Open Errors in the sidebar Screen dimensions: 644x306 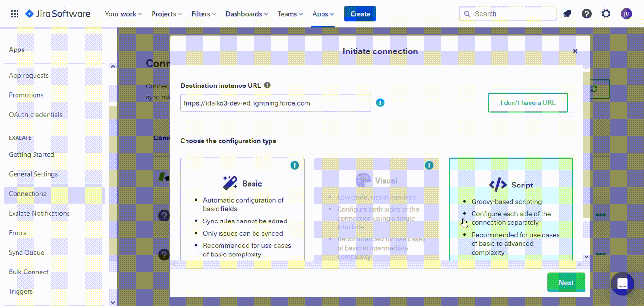(x=17, y=233)
